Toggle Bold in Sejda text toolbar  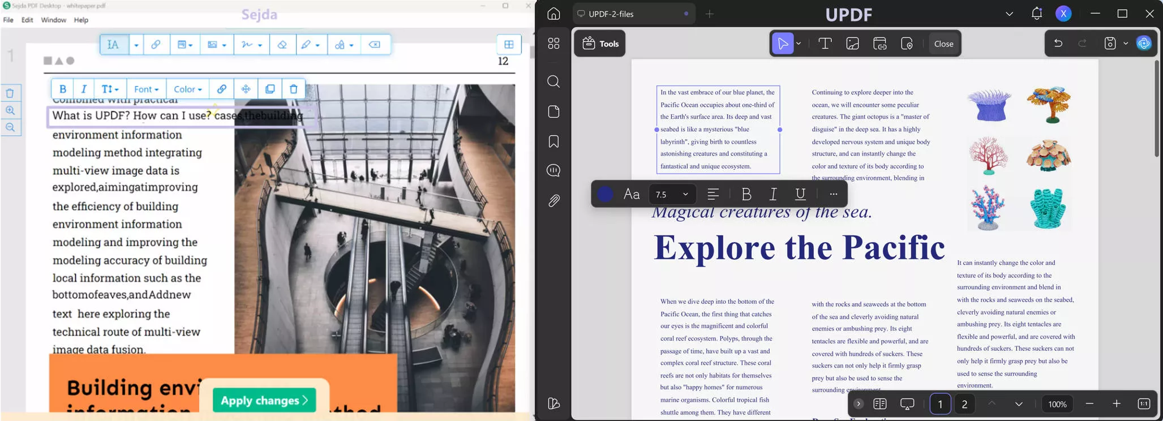(63, 89)
